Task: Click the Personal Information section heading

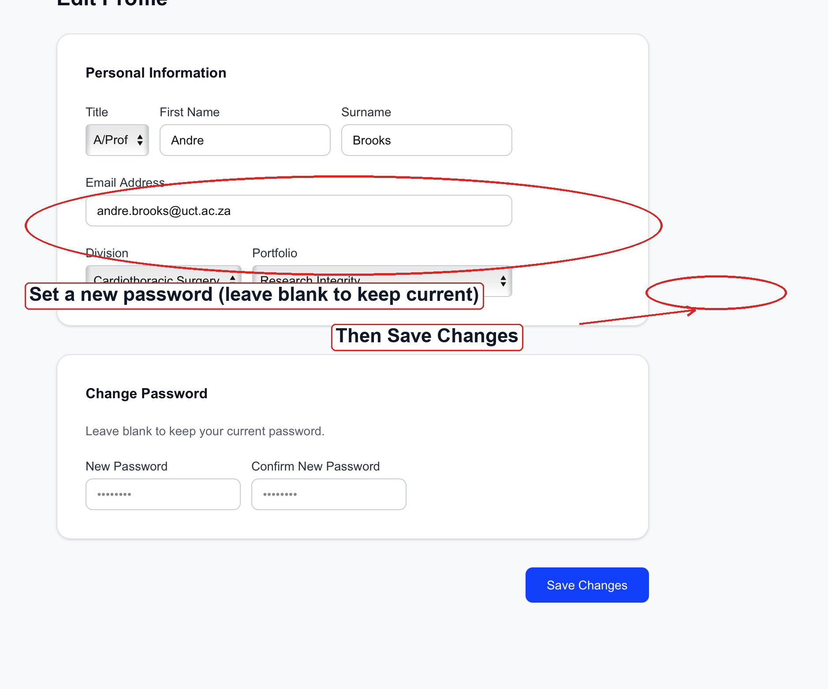Action: click(x=156, y=73)
